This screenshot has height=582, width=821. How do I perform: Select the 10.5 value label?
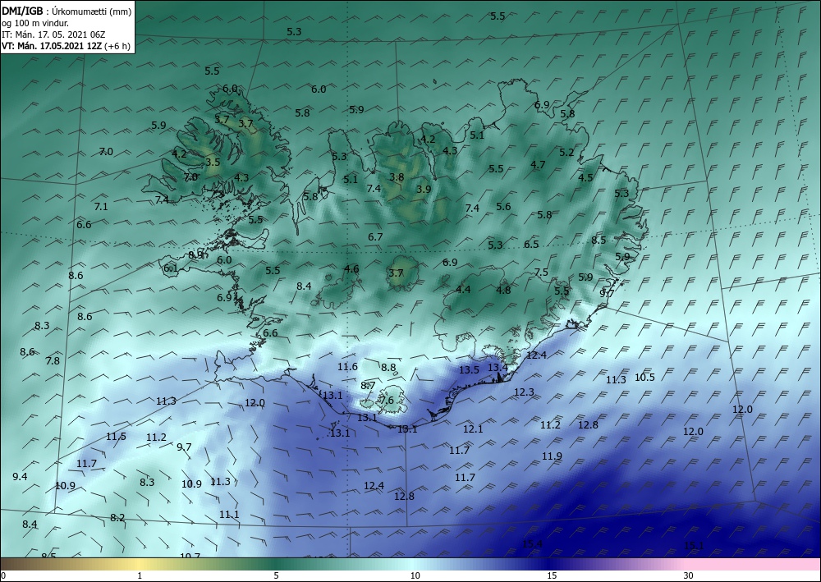pos(644,378)
